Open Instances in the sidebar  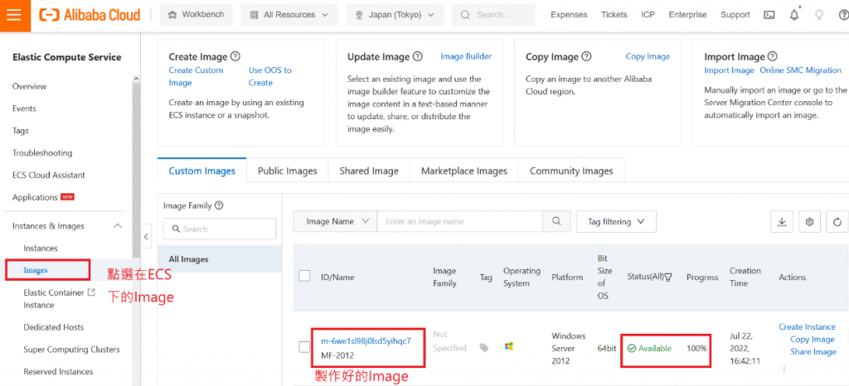click(x=40, y=248)
